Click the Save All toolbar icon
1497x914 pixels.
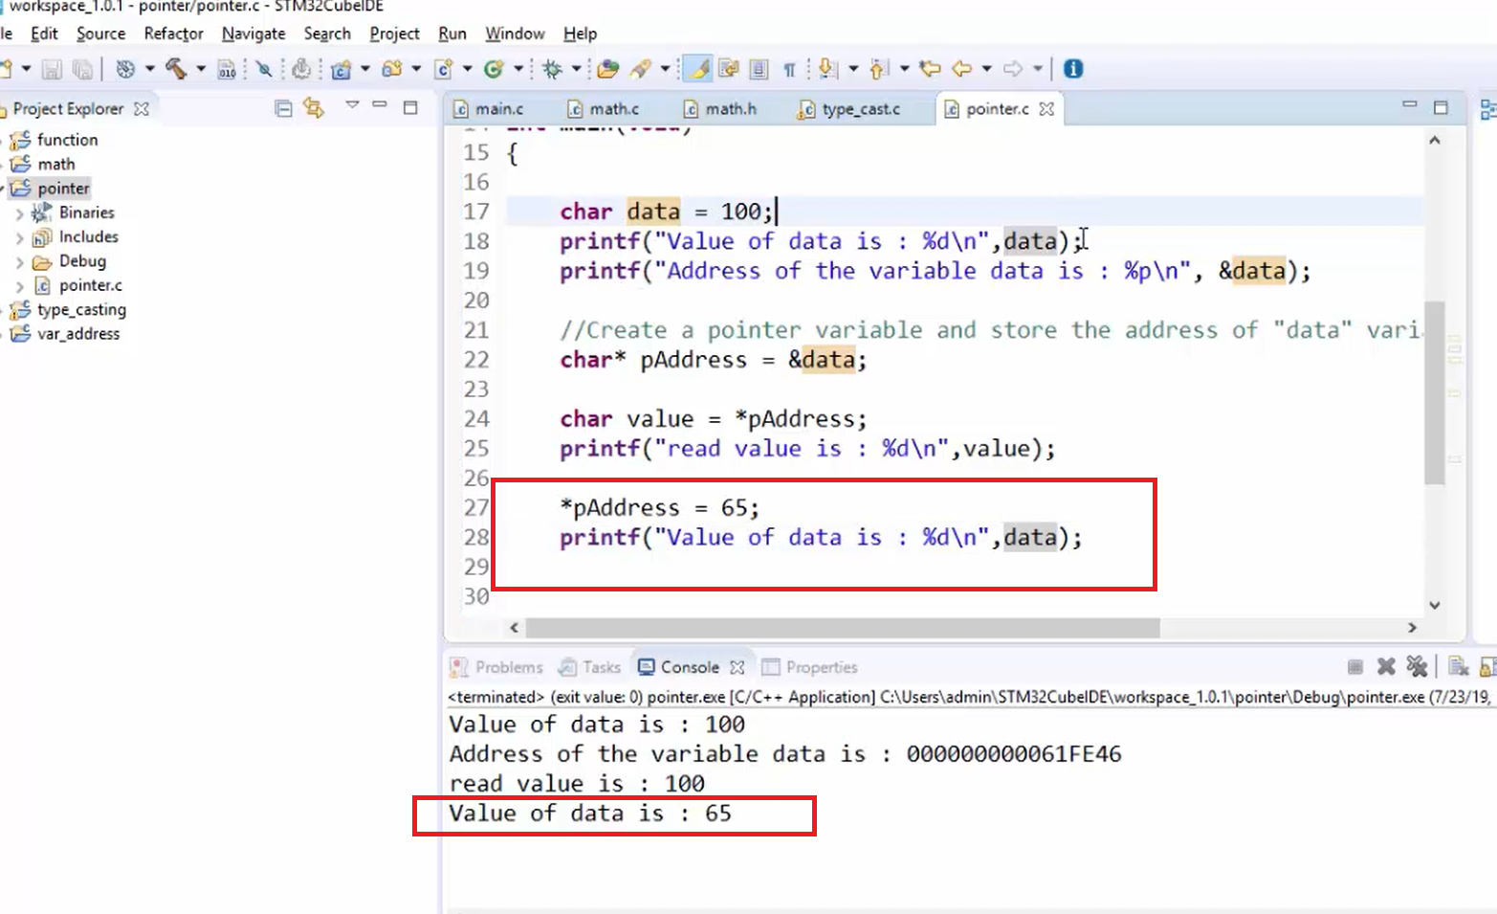[x=83, y=69]
